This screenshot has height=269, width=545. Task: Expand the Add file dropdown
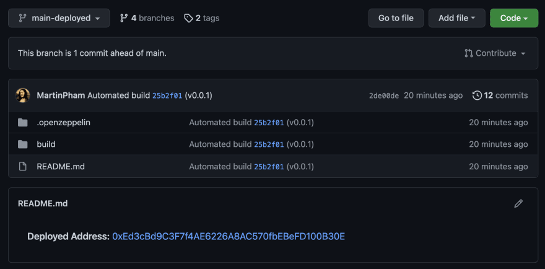coord(456,18)
